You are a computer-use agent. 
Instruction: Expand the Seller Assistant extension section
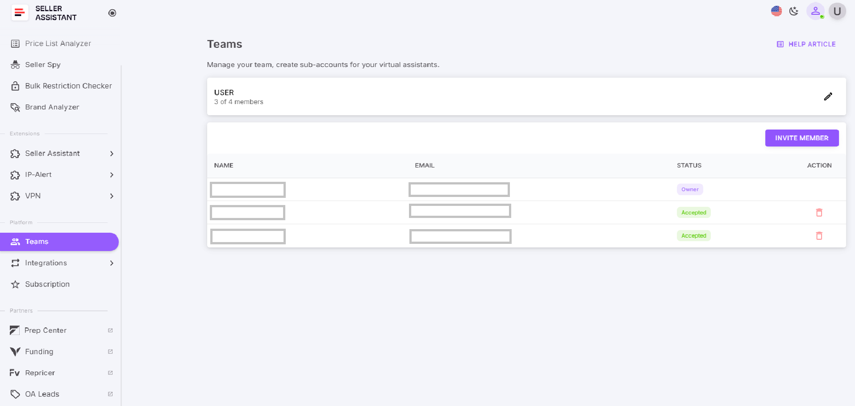(x=112, y=153)
